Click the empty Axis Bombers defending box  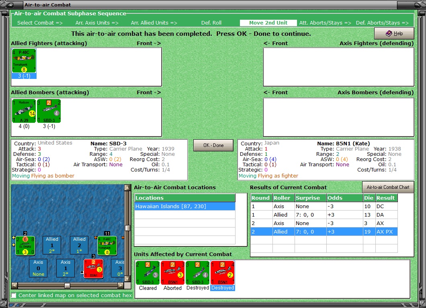click(x=338, y=117)
